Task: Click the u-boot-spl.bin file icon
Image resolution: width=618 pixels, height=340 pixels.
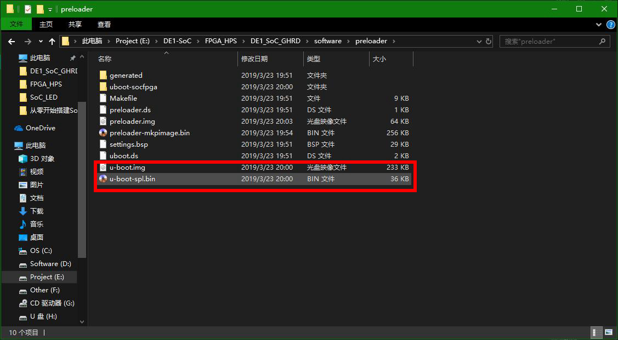Action: click(103, 178)
